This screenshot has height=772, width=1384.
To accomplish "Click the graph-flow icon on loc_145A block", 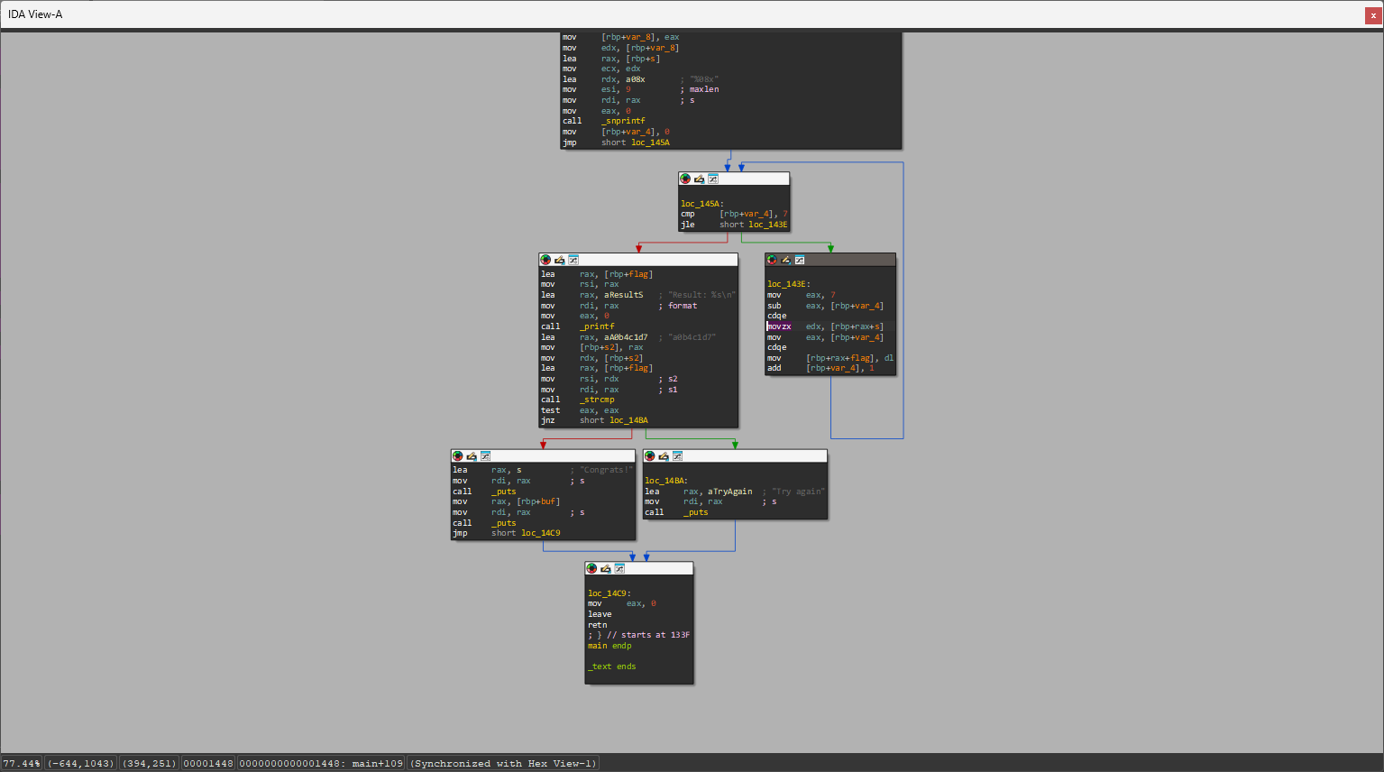I will [713, 179].
